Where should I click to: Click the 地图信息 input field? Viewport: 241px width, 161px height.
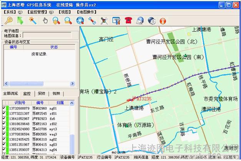pos(47,35)
